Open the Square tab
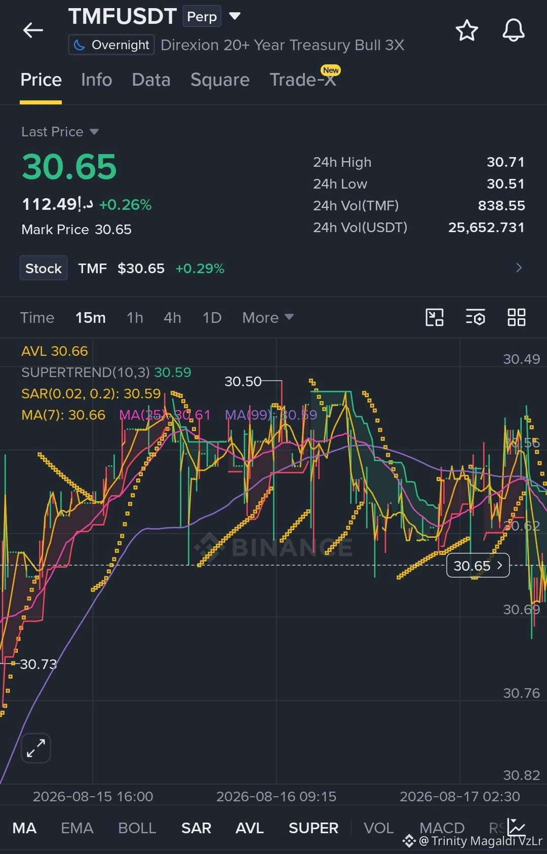This screenshot has width=547, height=854. pyautogui.click(x=220, y=80)
